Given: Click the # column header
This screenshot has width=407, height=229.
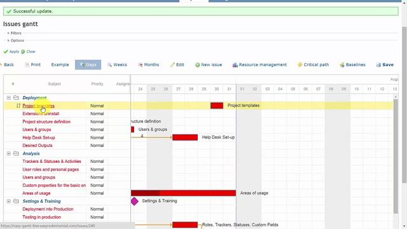Looking at the screenshot, I should point(13,84).
